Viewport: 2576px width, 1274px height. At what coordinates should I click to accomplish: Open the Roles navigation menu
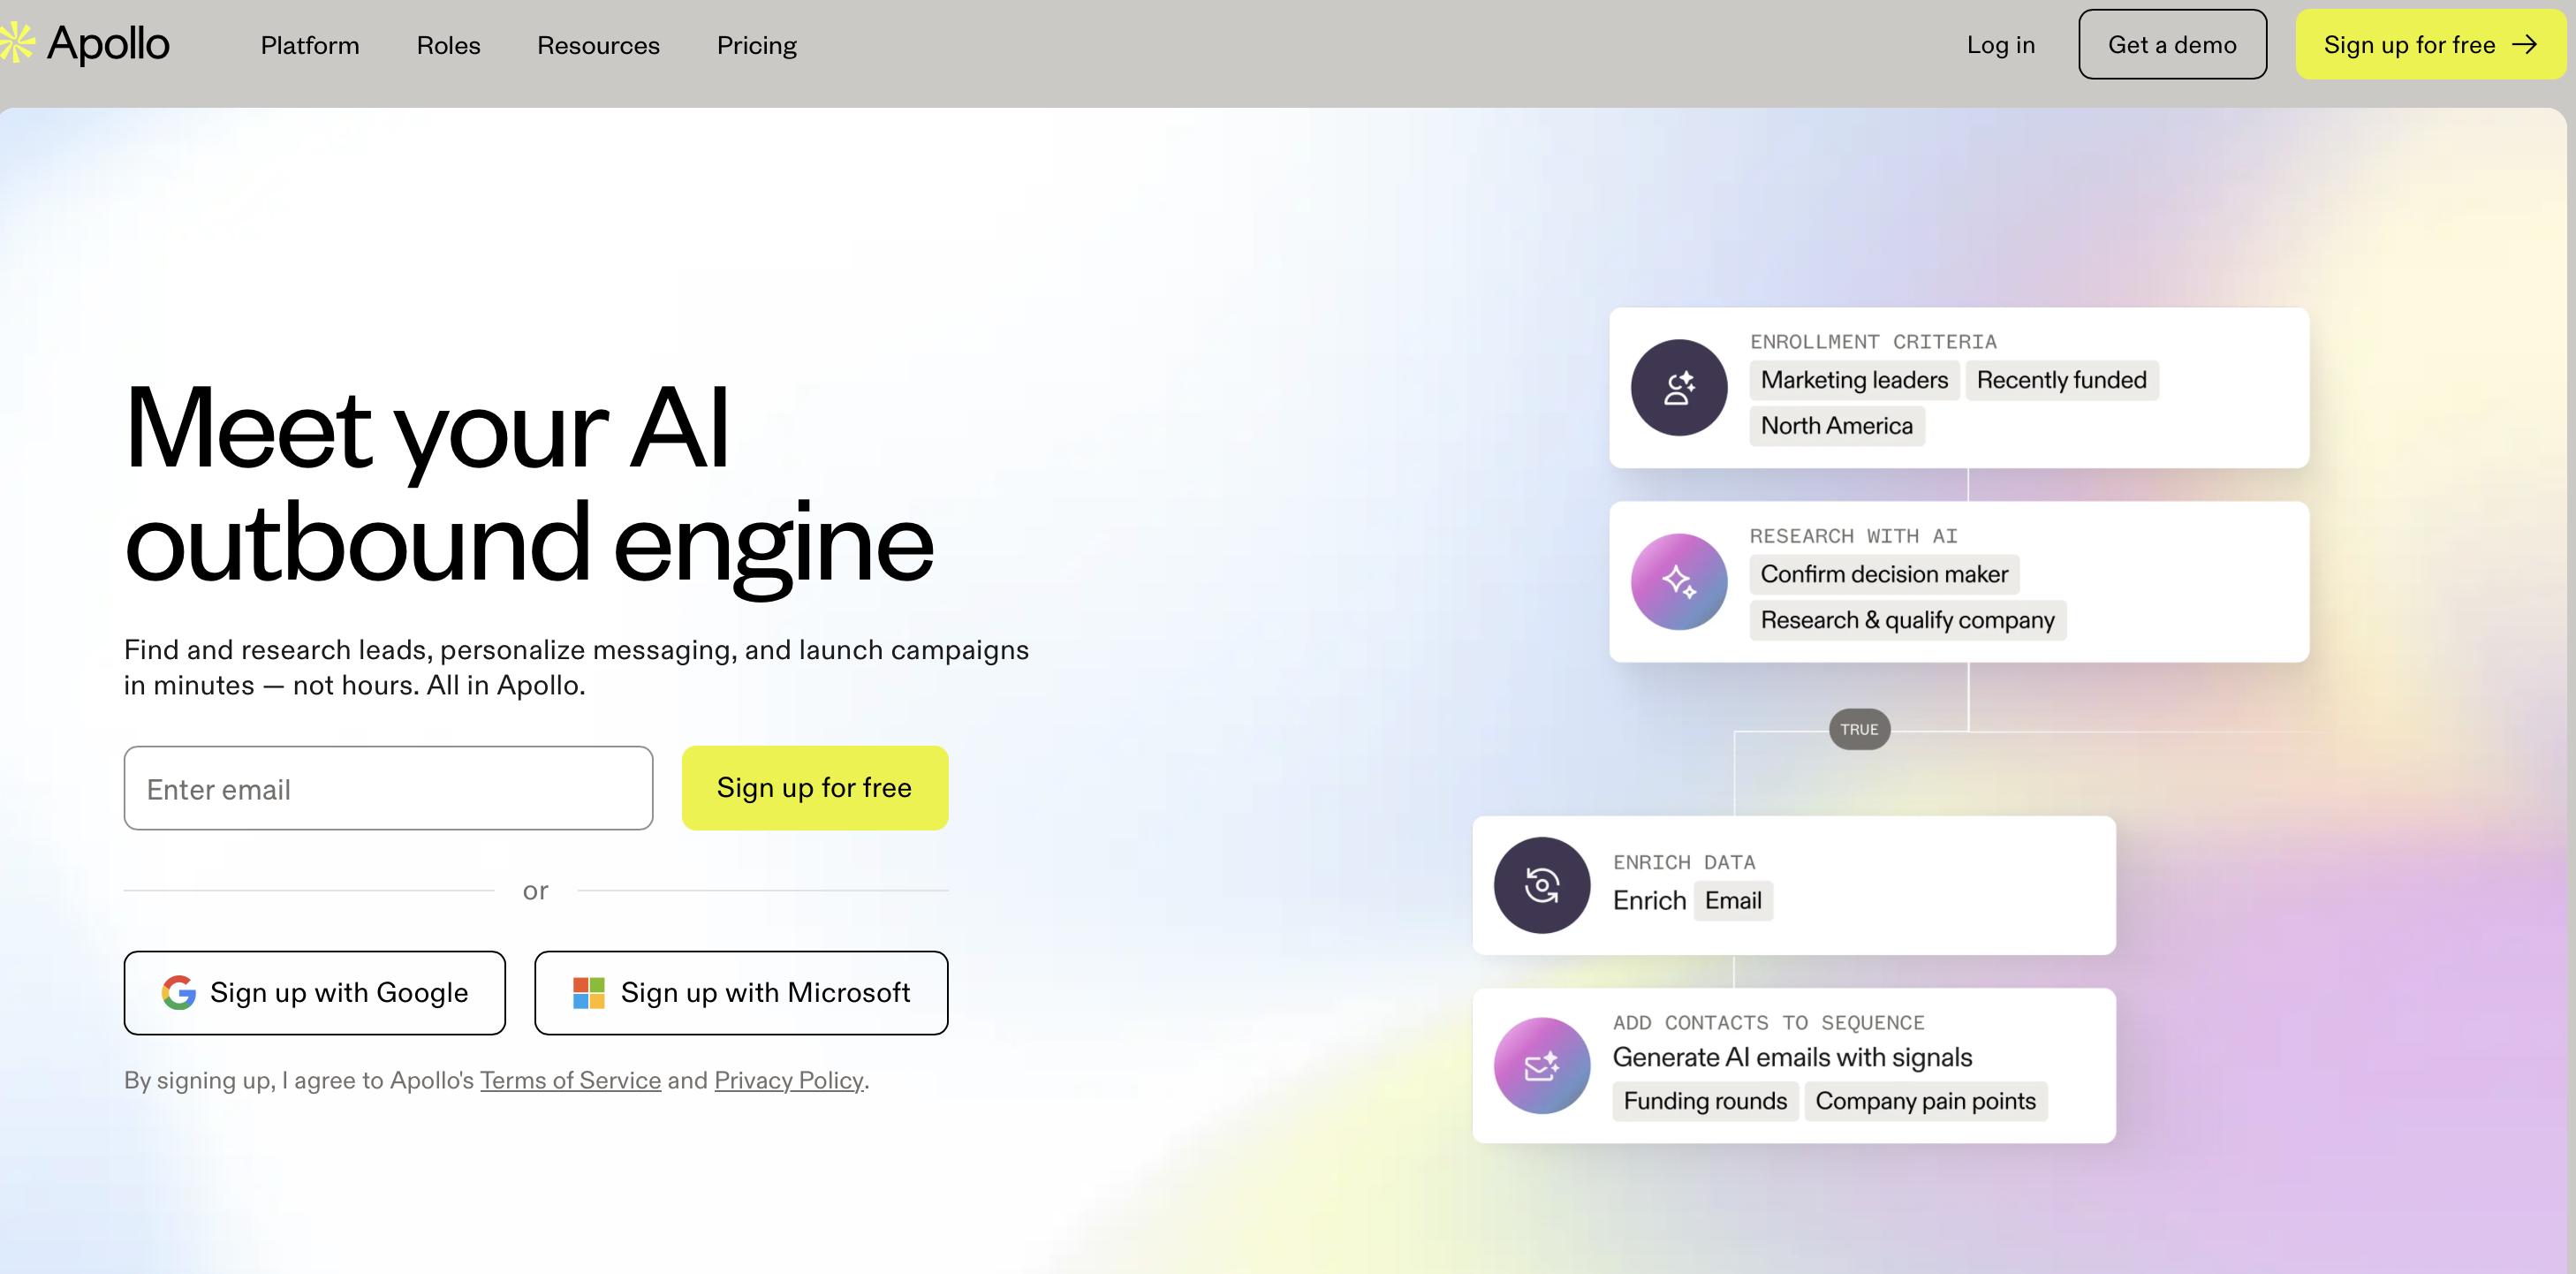(448, 45)
